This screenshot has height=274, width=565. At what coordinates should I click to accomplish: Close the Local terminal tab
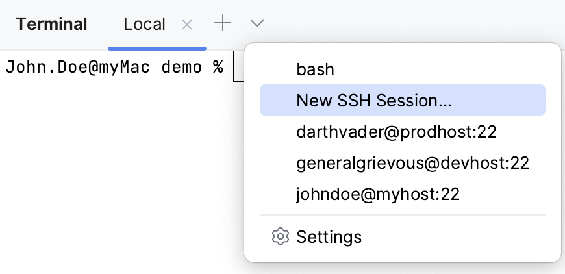187,25
